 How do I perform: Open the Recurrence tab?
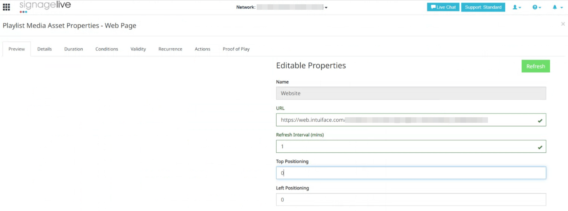point(170,49)
